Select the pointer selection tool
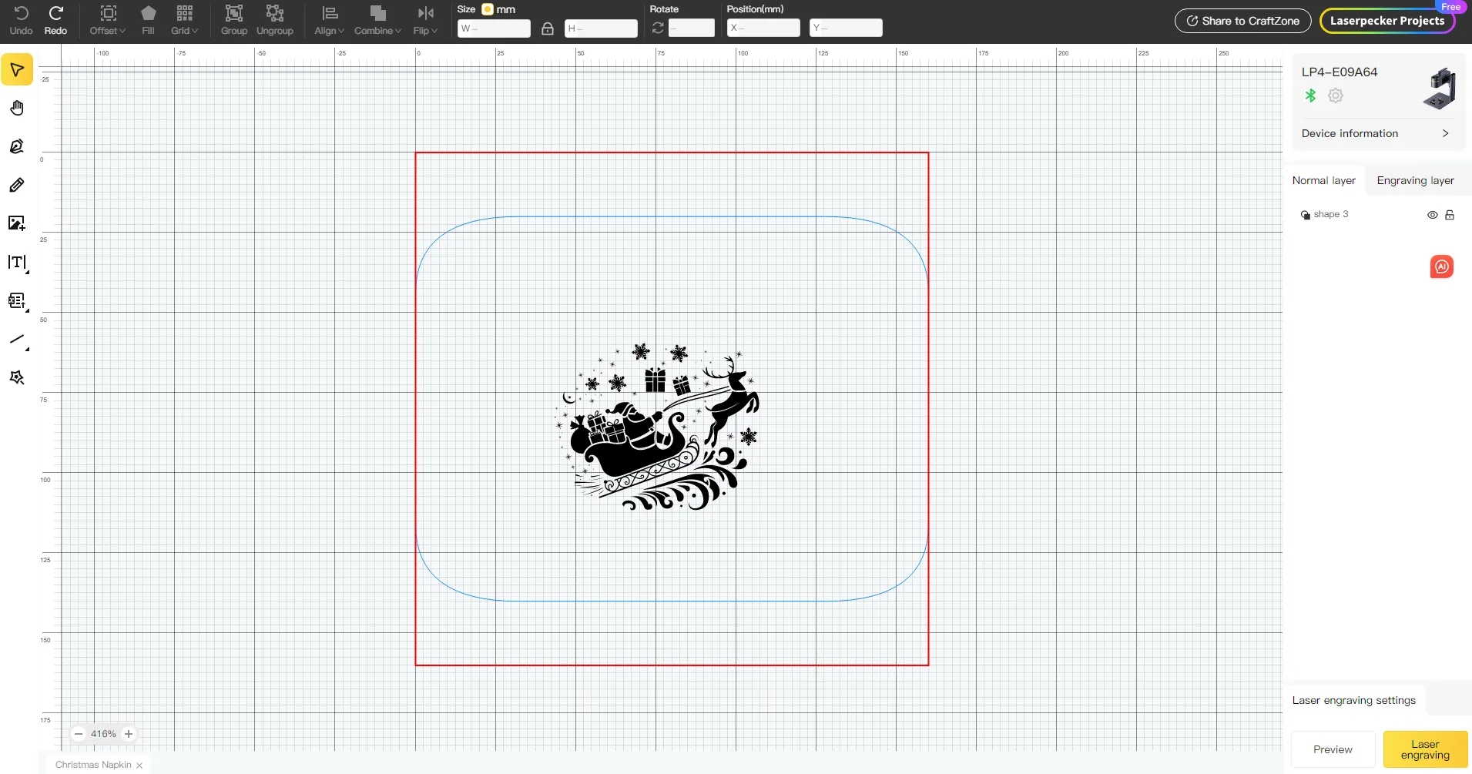The height and width of the screenshot is (774, 1472). (x=17, y=69)
